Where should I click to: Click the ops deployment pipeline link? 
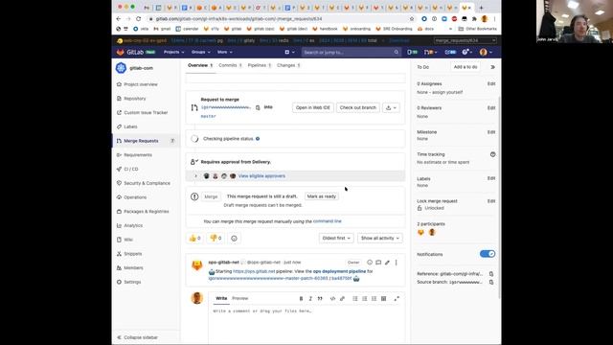[x=339, y=271]
